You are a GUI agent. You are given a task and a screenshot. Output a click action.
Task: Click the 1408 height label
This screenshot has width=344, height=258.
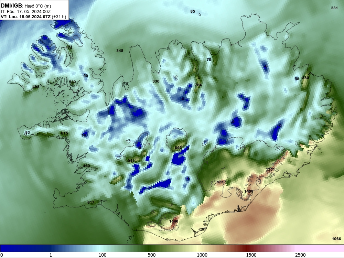[x=249, y=191]
